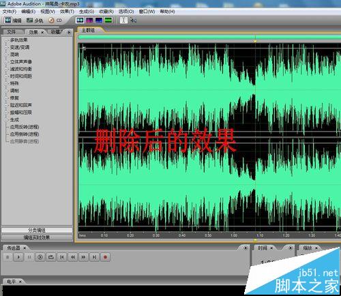Expand the 延迟和回声 effects category

(x=6, y=105)
